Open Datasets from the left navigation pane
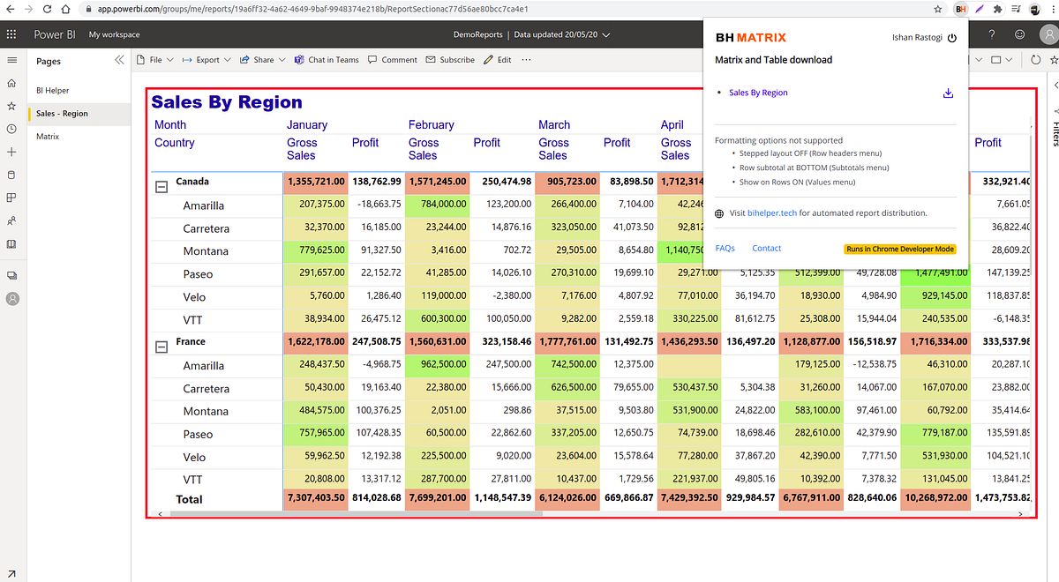The height and width of the screenshot is (582, 1059). pos(12,176)
